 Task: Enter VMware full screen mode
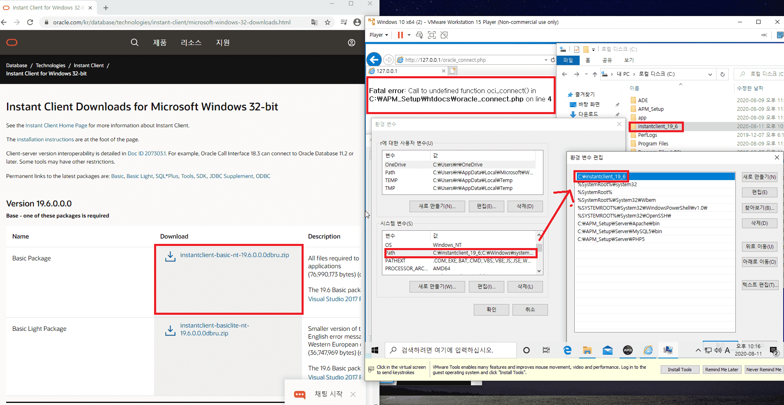(432, 35)
